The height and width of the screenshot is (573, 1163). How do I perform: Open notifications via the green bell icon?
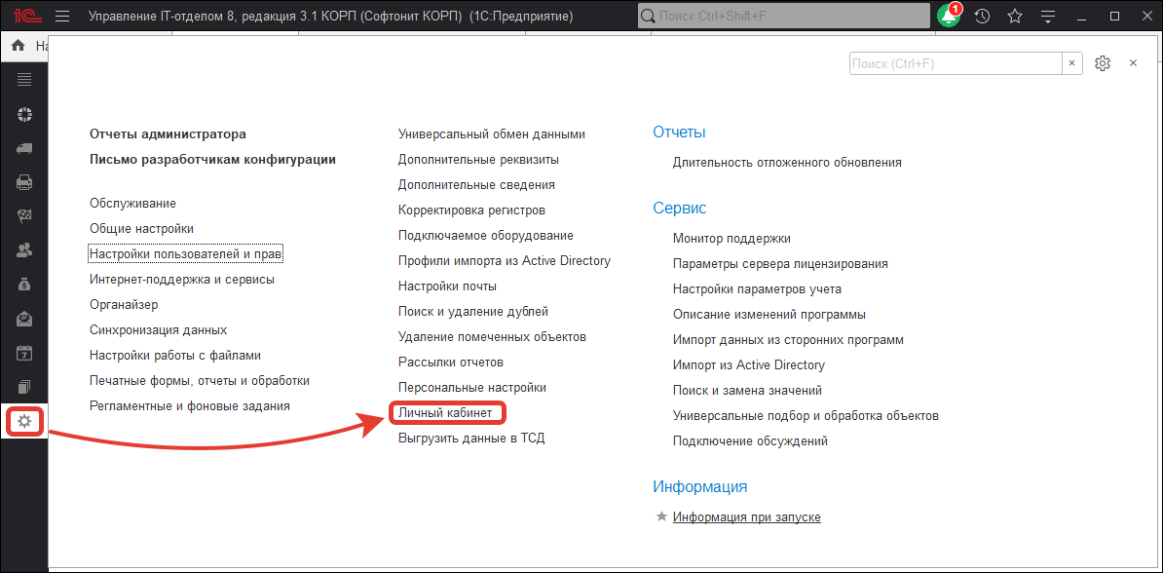947,15
